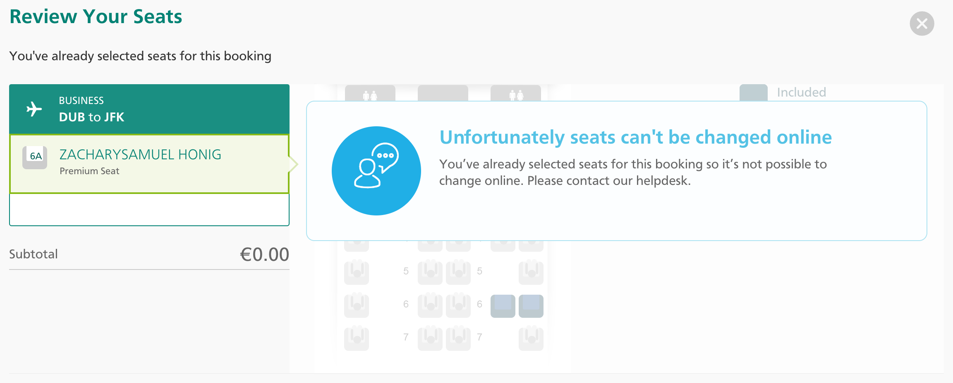Click the Unfortunately seats can't be changed heading
The image size is (953, 383).
tap(635, 137)
